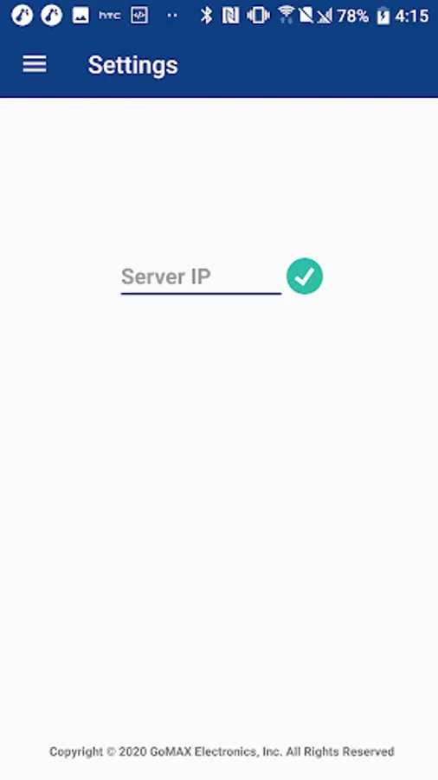Screen dimensions: 438x780
Task: Tap the Wi-Fi signal icon
Action: click(x=287, y=15)
